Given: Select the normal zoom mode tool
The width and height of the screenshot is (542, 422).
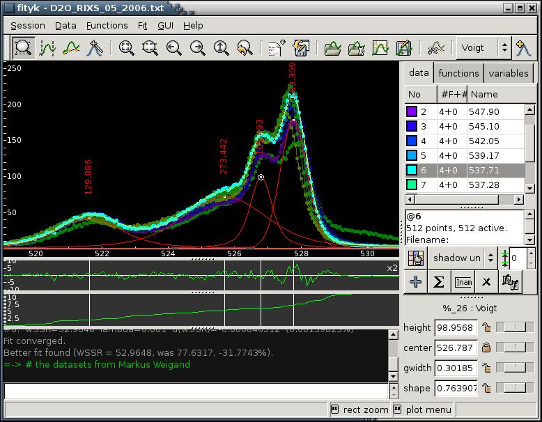Looking at the screenshot, I should click(x=24, y=48).
